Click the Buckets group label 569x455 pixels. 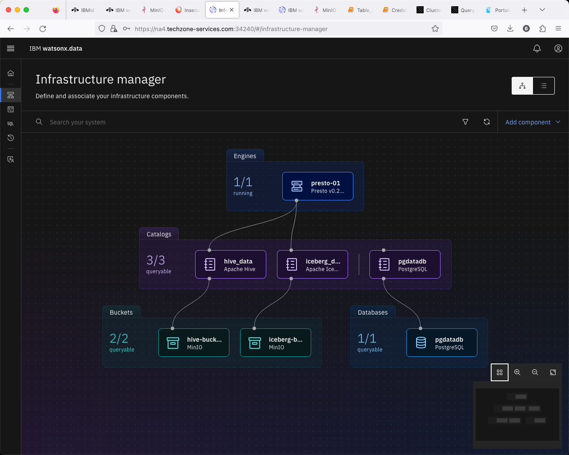[121, 312]
